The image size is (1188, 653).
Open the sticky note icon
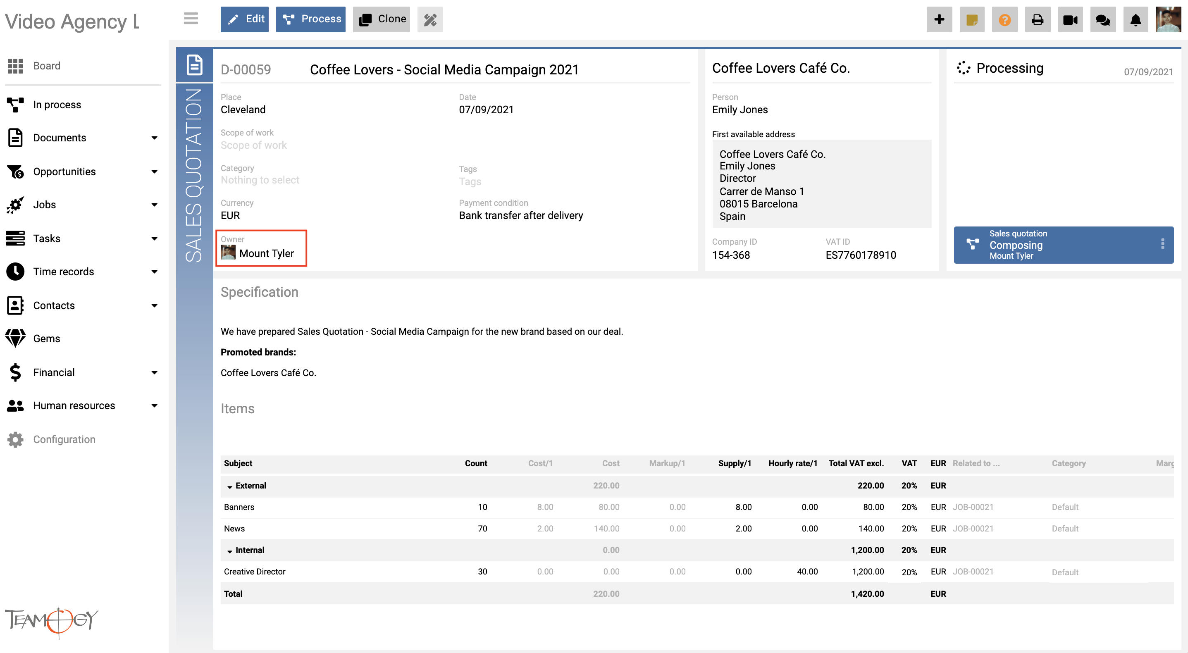972,19
